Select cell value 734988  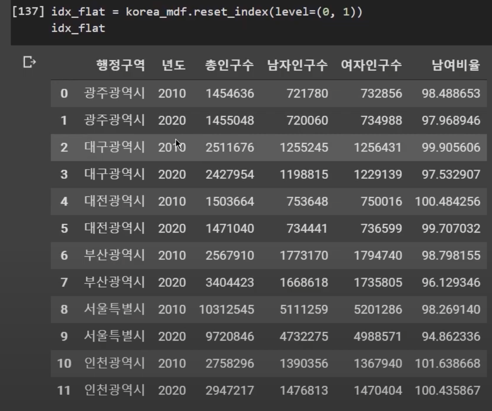pos(381,120)
